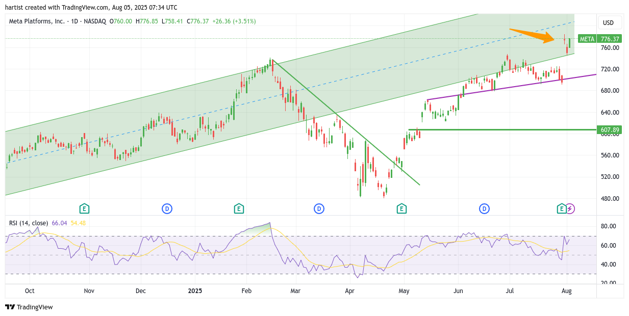Viewport: 629px width, 316px height.
Task: Click the Meta Platforms, Inc. symbol title
Action: [37, 21]
